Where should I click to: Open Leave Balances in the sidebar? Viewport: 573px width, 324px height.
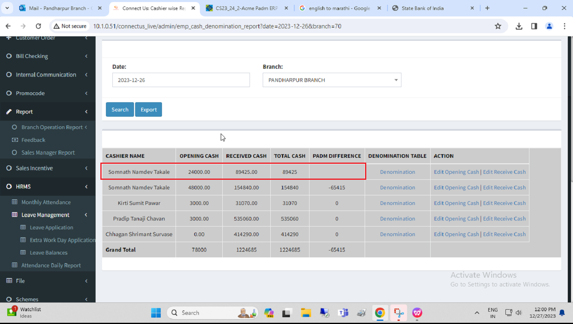point(48,252)
